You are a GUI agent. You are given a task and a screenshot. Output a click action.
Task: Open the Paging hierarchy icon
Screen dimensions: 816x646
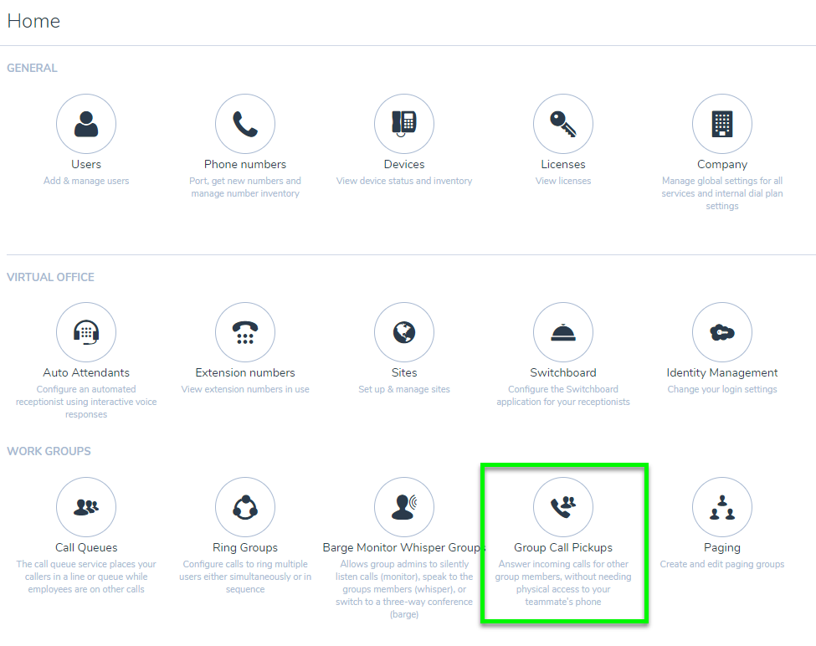coord(721,507)
